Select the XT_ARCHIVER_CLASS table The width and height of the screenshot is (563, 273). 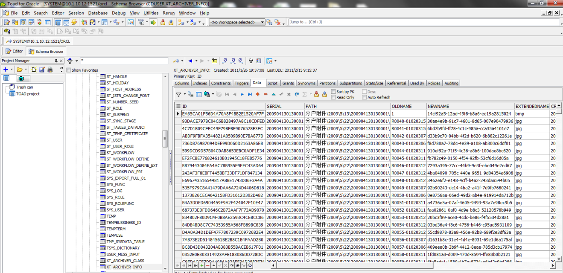tap(125, 261)
